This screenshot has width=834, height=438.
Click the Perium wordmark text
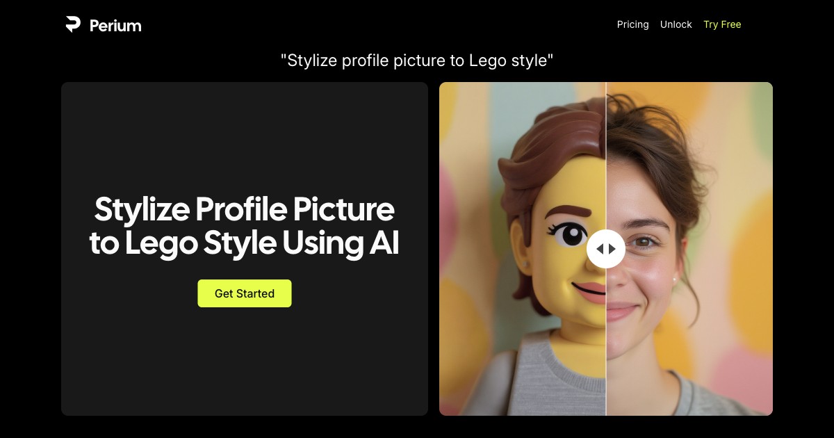tap(115, 25)
